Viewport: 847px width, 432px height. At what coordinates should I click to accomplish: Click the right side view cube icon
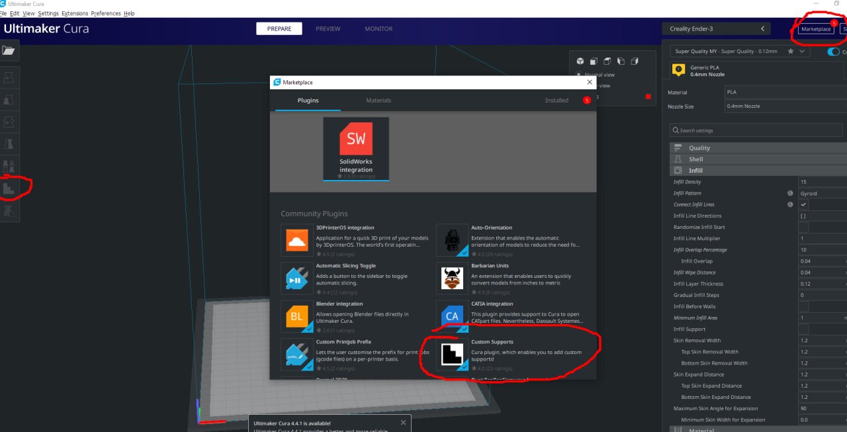[634, 61]
